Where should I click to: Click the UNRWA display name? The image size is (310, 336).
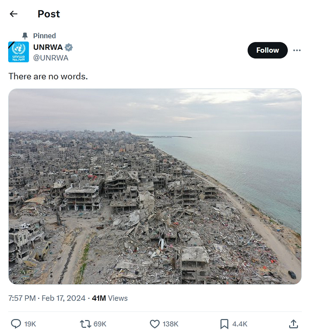click(48, 47)
